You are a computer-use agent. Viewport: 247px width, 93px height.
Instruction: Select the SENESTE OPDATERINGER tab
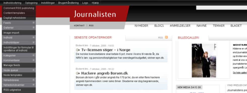tap(93, 37)
